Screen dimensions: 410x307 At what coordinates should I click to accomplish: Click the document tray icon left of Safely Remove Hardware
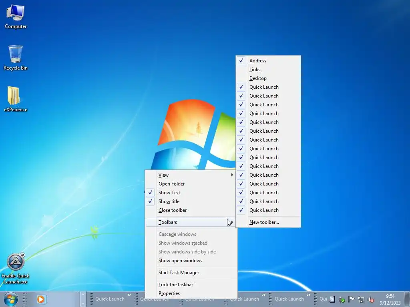coord(332,299)
